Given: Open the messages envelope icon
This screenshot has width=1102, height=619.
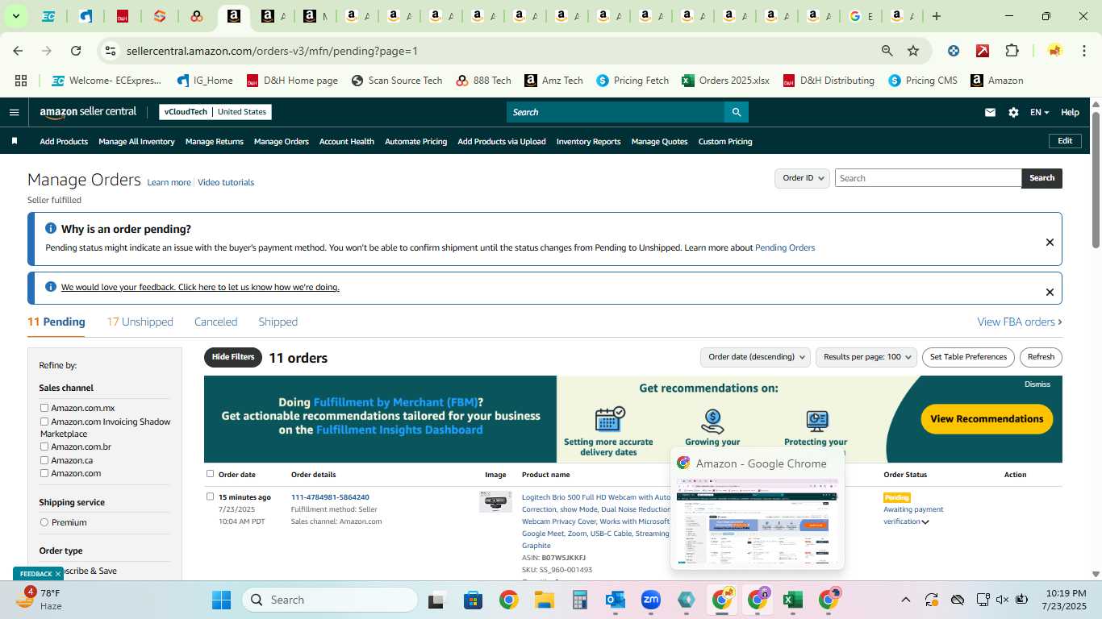Looking at the screenshot, I should tap(990, 113).
